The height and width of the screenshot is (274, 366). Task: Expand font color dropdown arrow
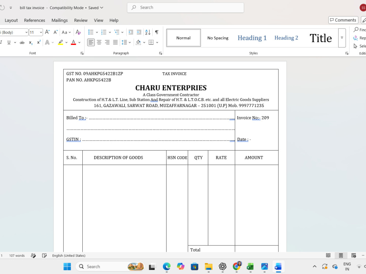click(x=79, y=42)
